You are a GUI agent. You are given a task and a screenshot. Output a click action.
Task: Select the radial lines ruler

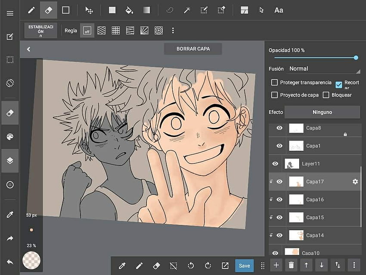point(144,31)
